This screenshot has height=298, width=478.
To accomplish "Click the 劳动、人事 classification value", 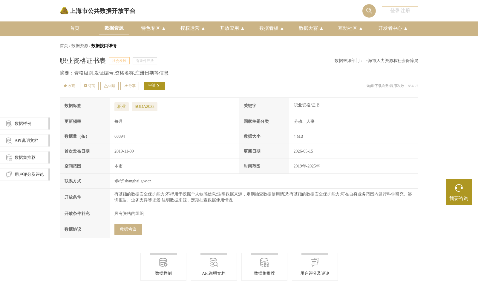I will tap(304, 122).
